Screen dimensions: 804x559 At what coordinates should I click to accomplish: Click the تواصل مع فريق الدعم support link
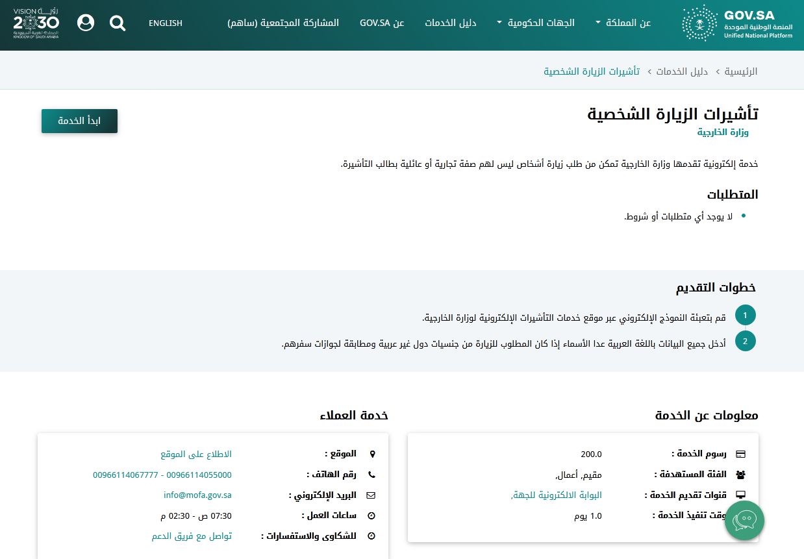coord(192,536)
